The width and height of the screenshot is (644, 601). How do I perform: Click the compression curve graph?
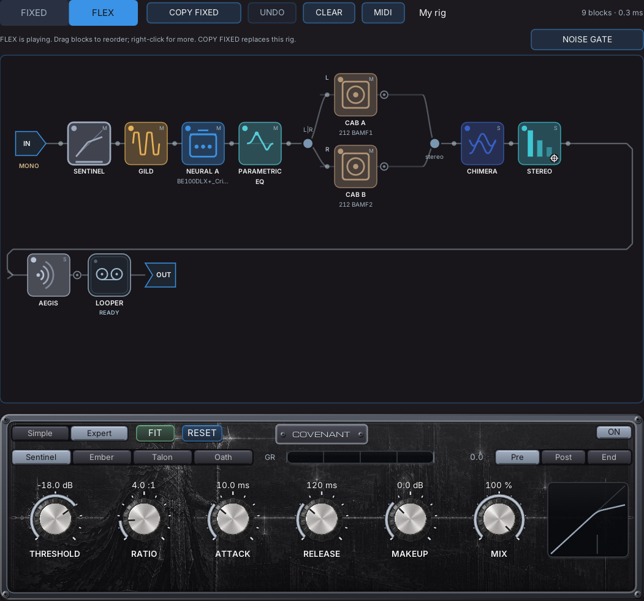point(588,520)
